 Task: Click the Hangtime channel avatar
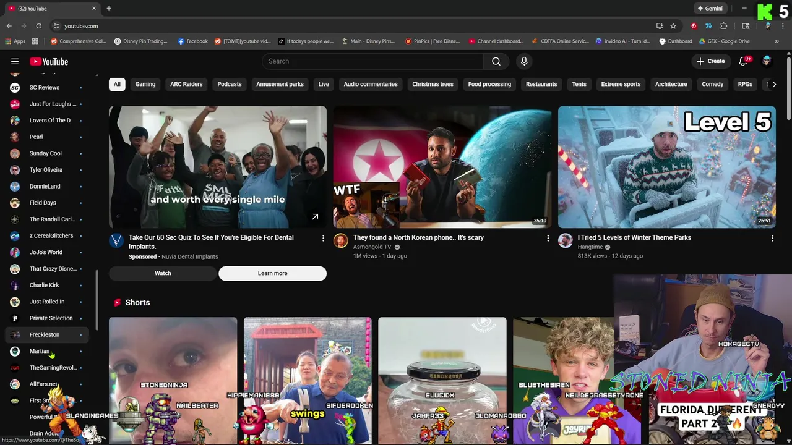pyautogui.click(x=566, y=240)
